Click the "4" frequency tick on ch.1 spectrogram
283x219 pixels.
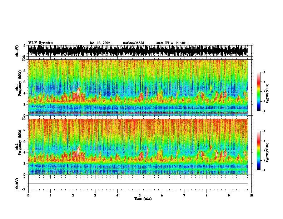tap(25, 93)
